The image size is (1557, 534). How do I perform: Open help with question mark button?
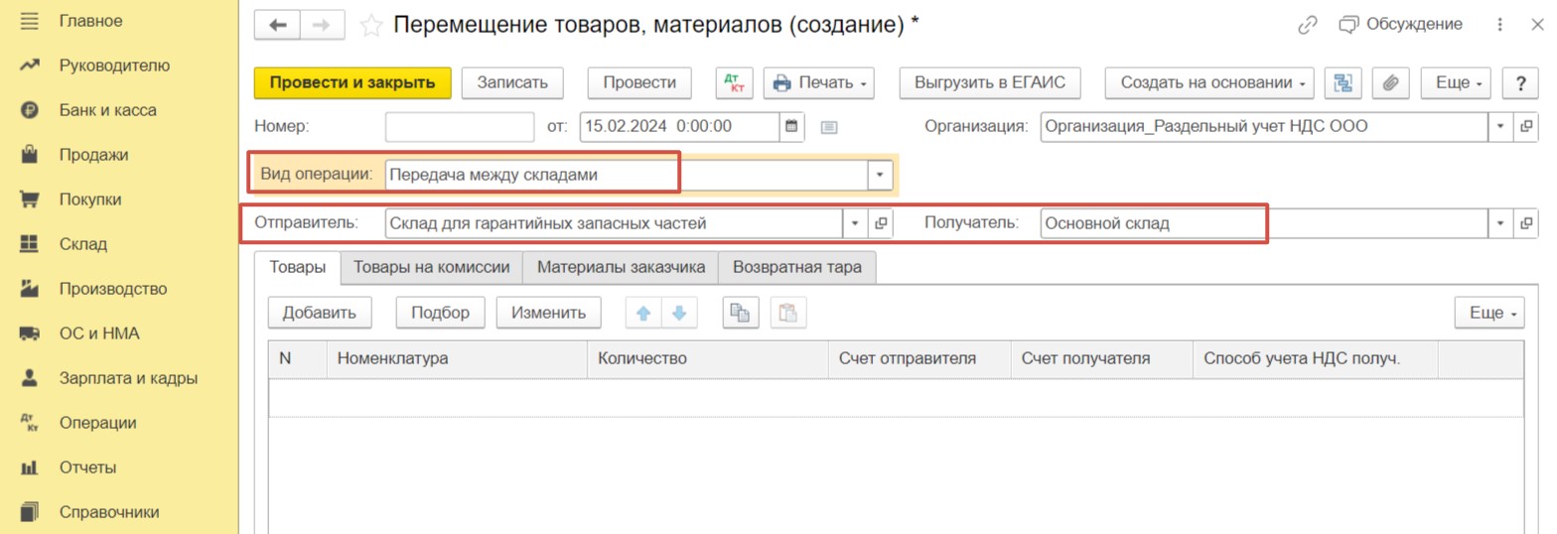[1519, 83]
